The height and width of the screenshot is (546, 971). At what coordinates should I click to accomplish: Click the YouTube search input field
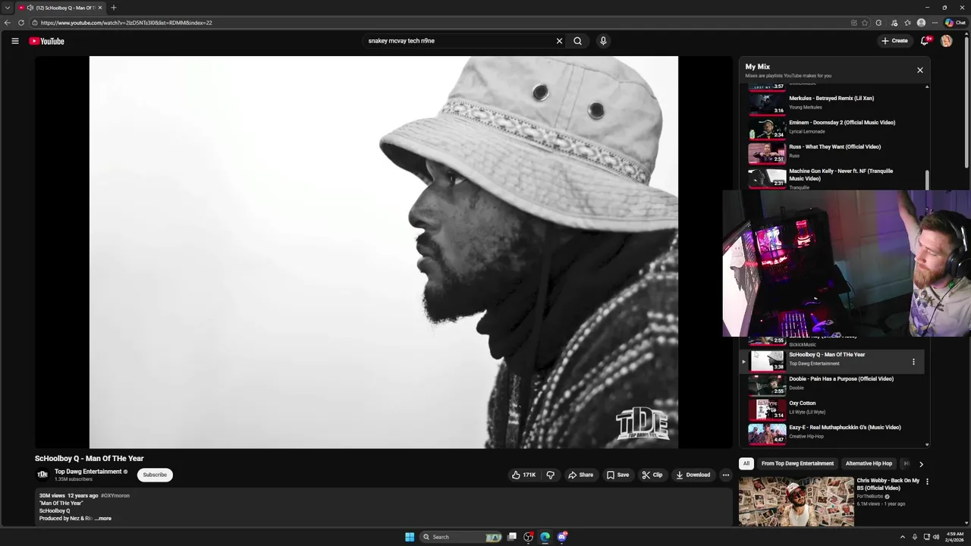click(x=459, y=41)
